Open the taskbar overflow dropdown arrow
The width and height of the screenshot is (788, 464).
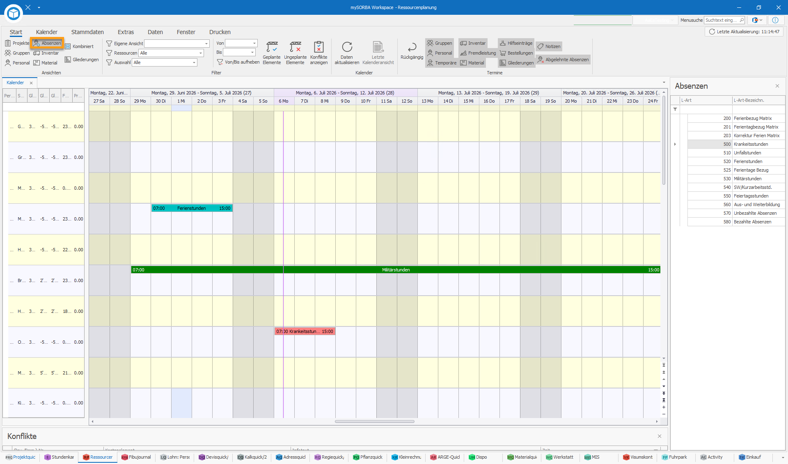pyautogui.click(x=783, y=457)
